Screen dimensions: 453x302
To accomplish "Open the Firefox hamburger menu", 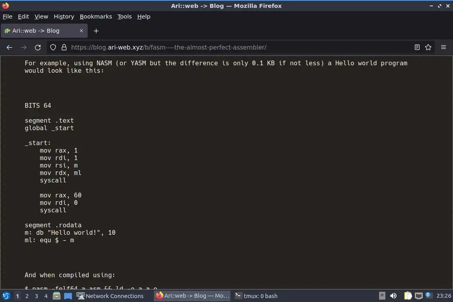I will pyautogui.click(x=444, y=48).
